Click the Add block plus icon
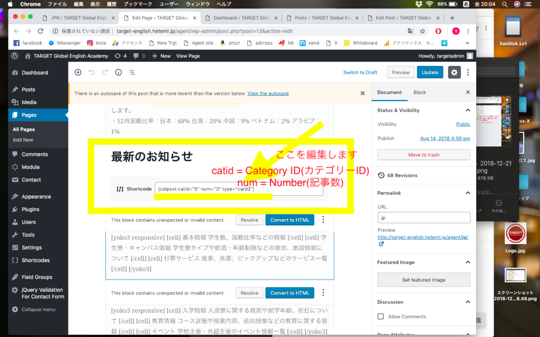The image size is (540, 337). (78, 72)
